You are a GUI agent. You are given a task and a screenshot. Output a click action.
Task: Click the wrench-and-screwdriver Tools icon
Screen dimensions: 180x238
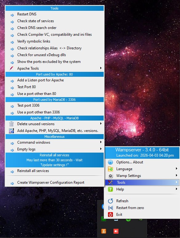[x=110, y=183]
